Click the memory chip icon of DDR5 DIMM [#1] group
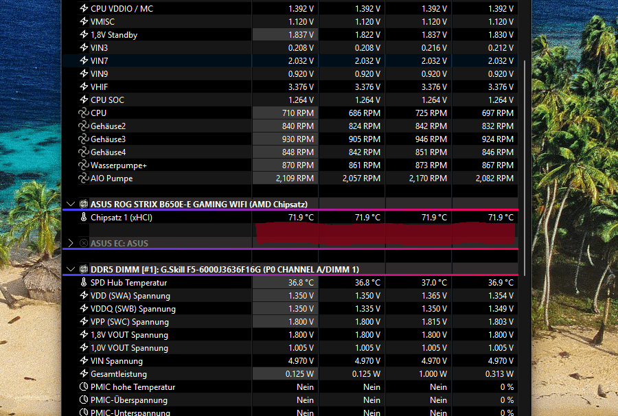This screenshot has width=618, height=416. click(x=84, y=269)
